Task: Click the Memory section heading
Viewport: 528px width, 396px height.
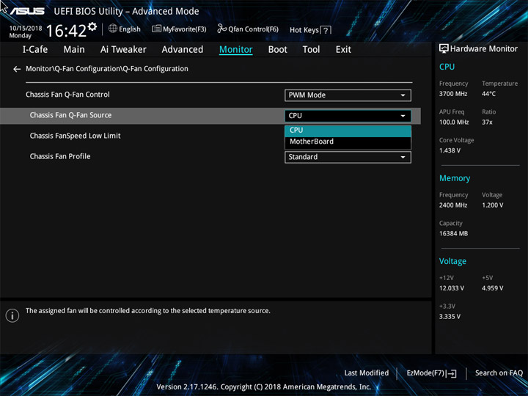Action: (455, 178)
